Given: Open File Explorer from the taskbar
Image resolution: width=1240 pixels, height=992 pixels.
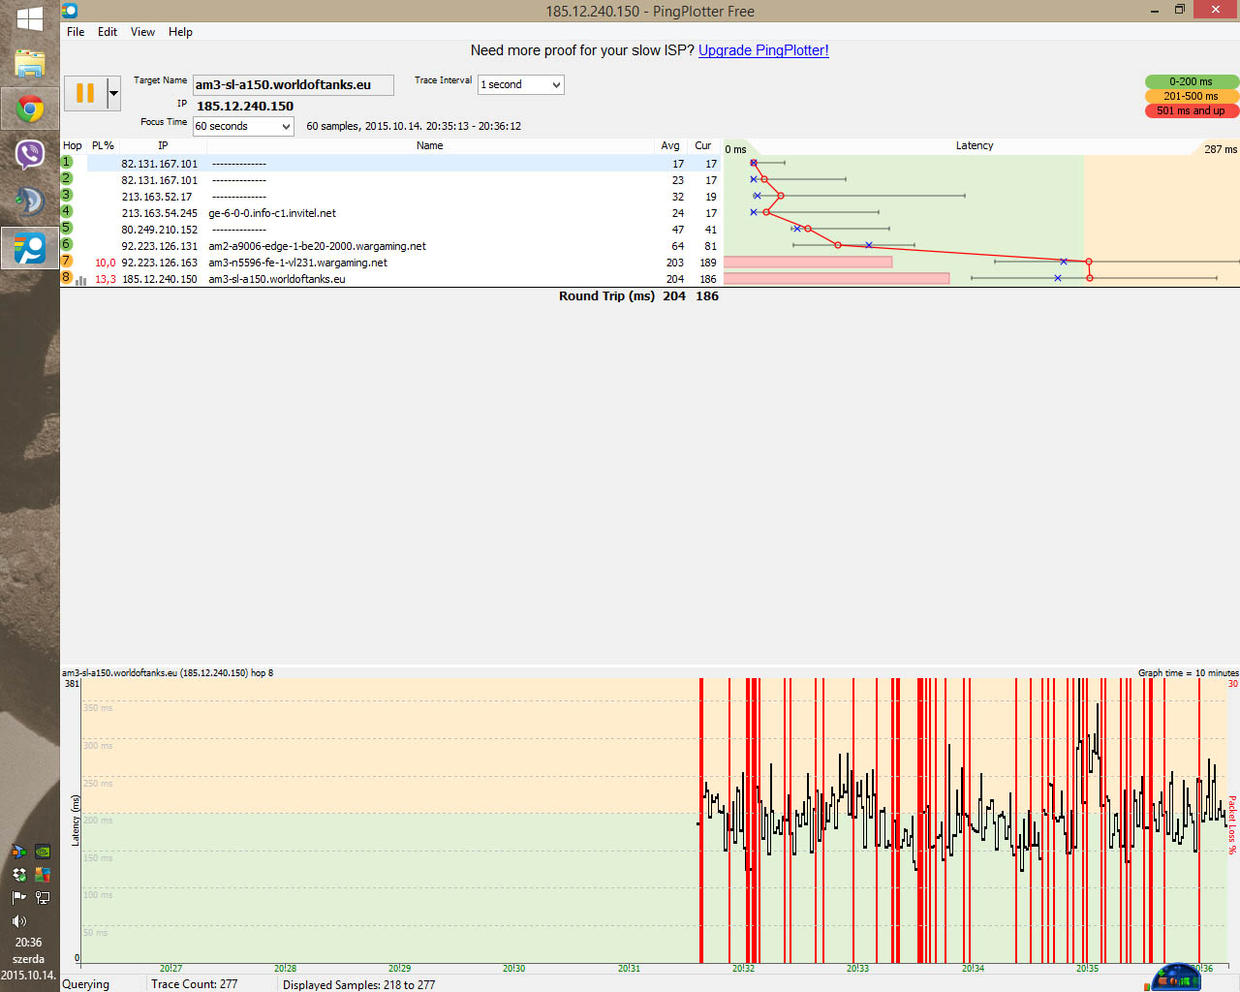Looking at the screenshot, I should coord(29,64).
